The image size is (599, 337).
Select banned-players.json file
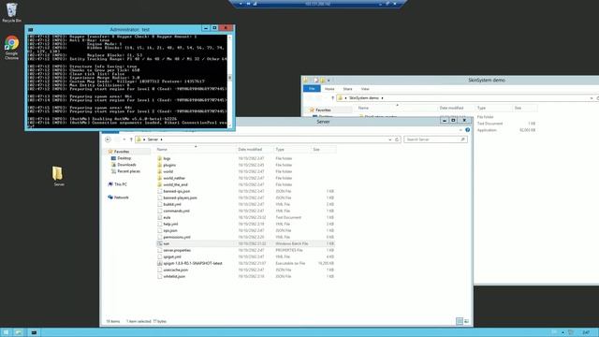[x=180, y=198]
